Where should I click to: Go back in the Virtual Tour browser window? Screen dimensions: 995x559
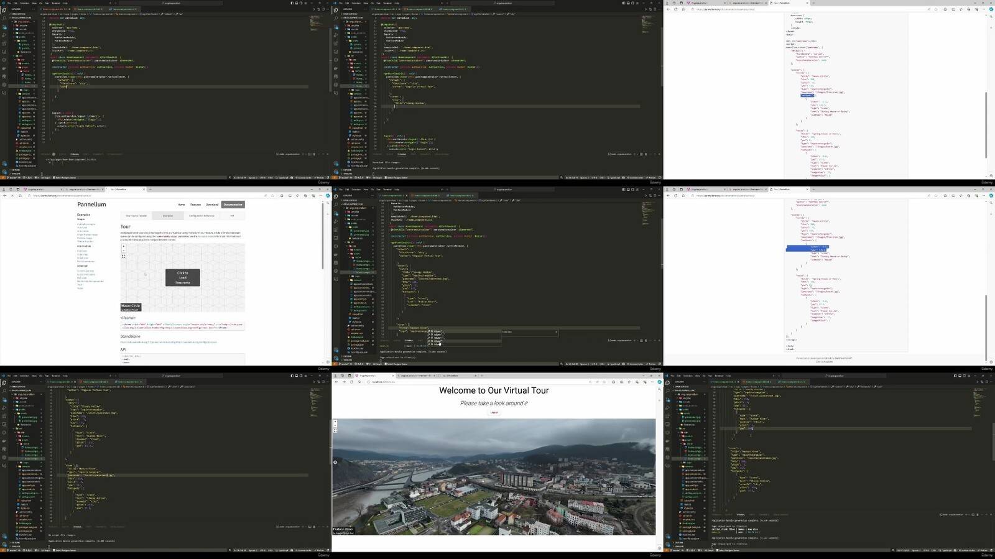click(x=336, y=382)
